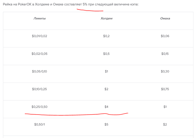Select the $0,05/0,10 limit cell

(x=39, y=71)
